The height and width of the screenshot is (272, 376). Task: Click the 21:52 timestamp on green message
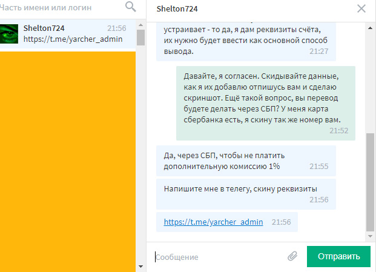(x=338, y=130)
